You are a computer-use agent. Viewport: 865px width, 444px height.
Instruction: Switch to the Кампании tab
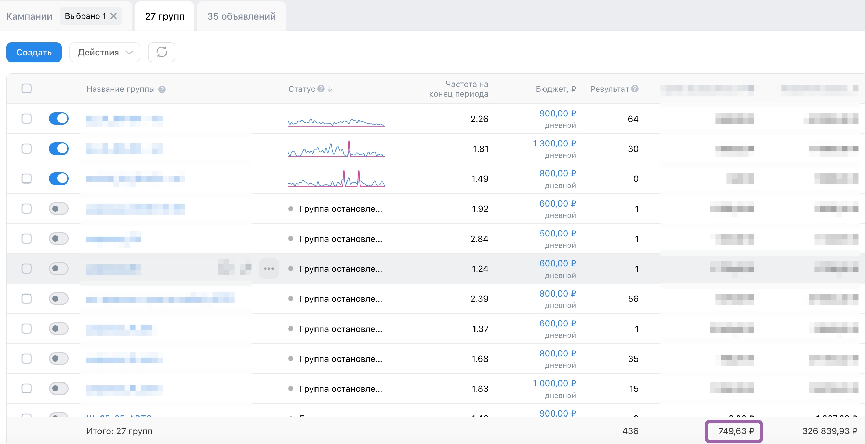[x=29, y=16]
